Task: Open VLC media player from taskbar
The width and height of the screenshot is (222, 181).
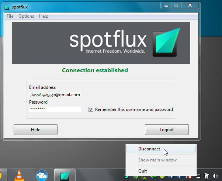Action: tap(19, 175)
